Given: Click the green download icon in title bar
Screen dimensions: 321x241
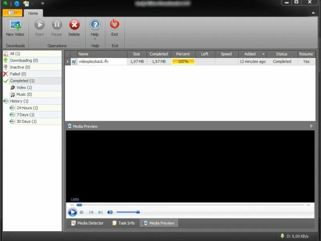Looking at the screenshot, I should pyautogui.click(x=6, y=3).
